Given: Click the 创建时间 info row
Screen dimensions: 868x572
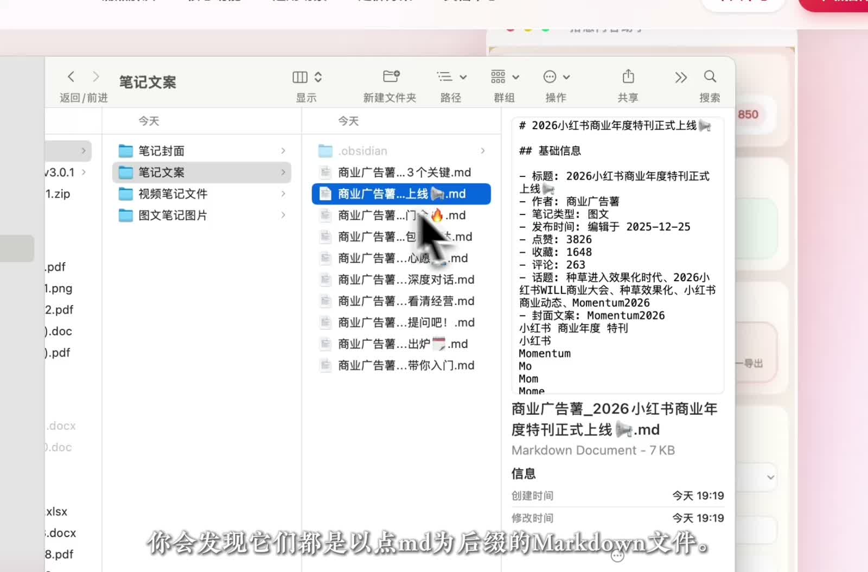Looking at the screenshot, I should pyautogui.click(x=617, y=495).
